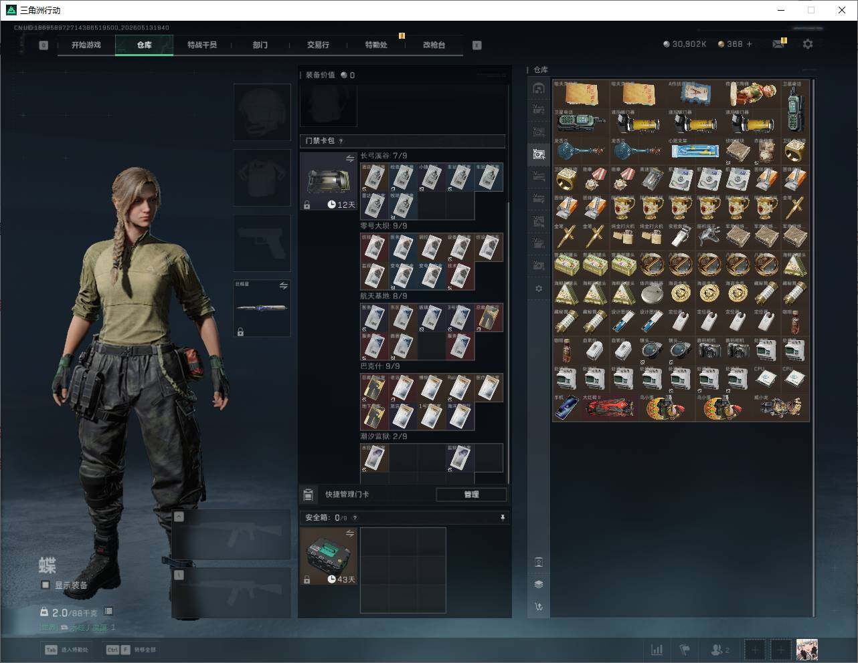858x663 pixels.
Task: Select the painted figurine statue item
Action: point(752,94)
